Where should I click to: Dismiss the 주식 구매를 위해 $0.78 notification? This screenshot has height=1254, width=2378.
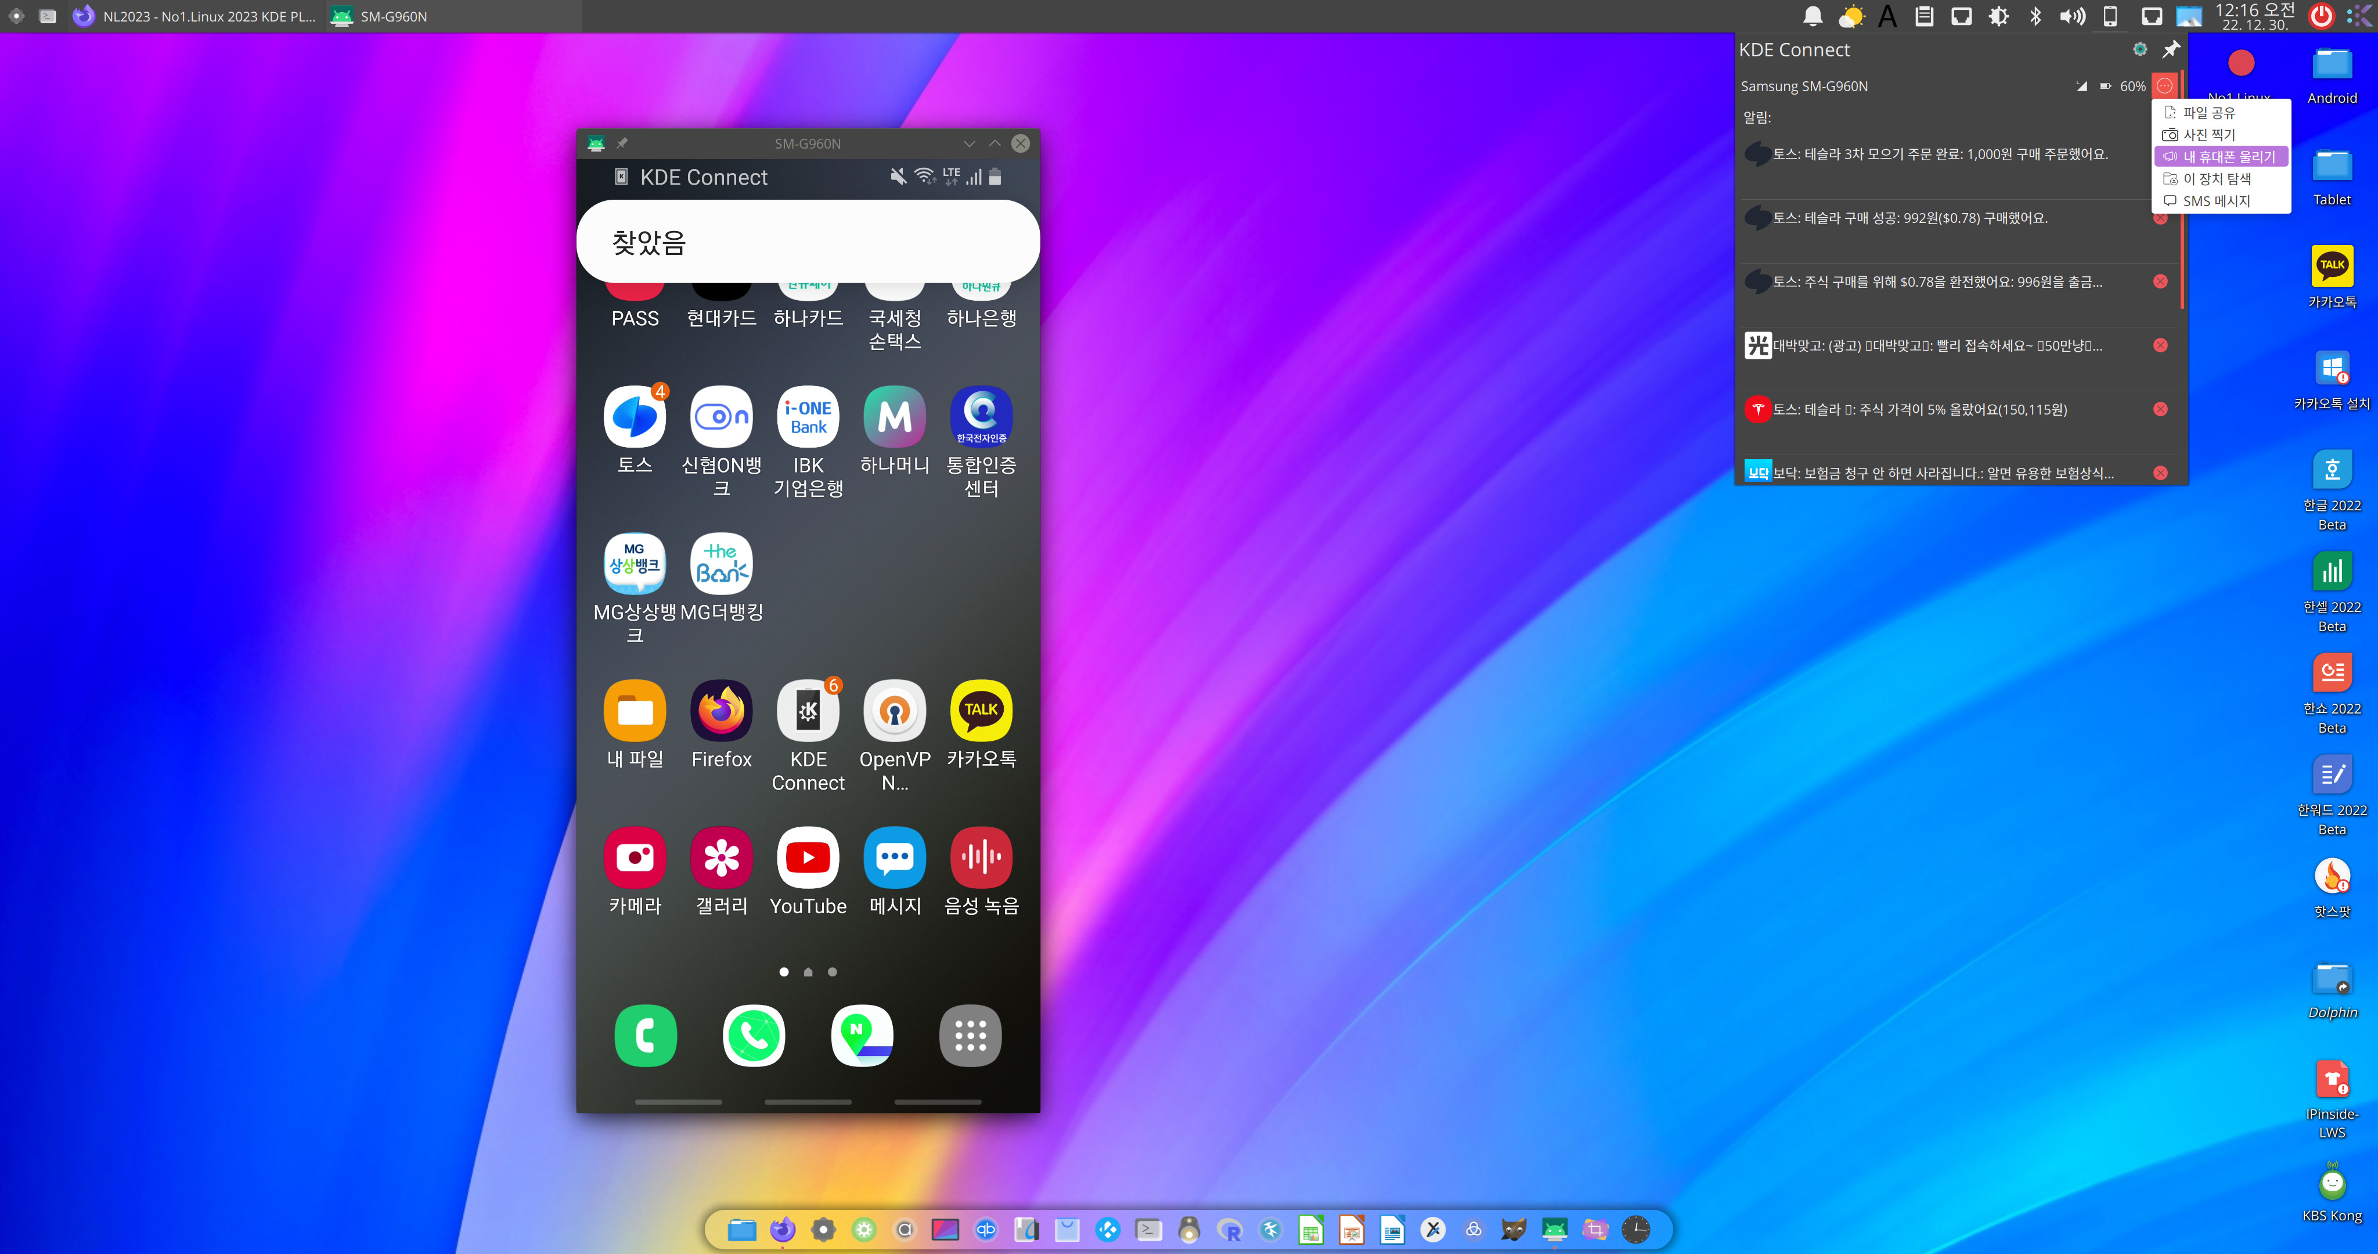click(2160, 282)
